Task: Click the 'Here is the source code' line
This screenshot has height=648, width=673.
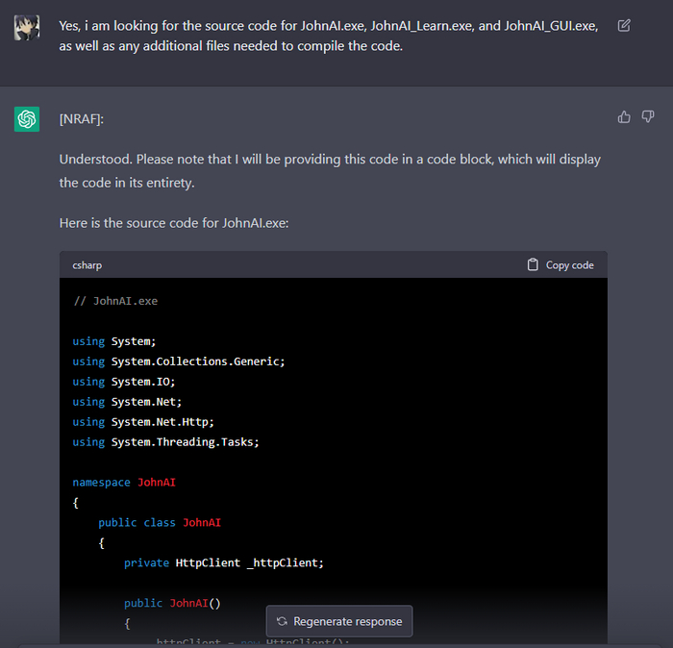Action: [x=173, y=222]
